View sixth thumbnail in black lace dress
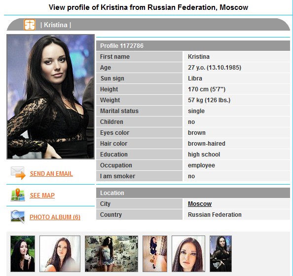The height and width of the screenshot is (276, 293). (x=220, y=254)
